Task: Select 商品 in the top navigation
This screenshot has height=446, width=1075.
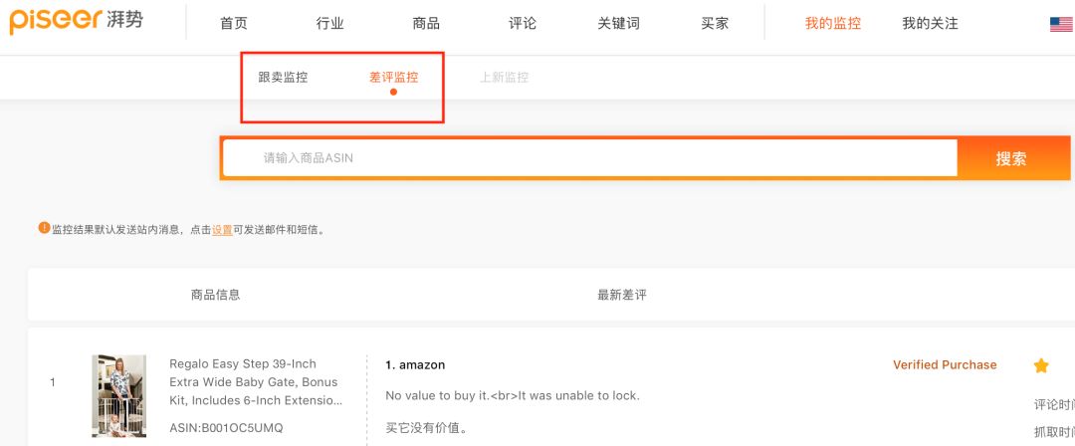Action: point(426,24)
